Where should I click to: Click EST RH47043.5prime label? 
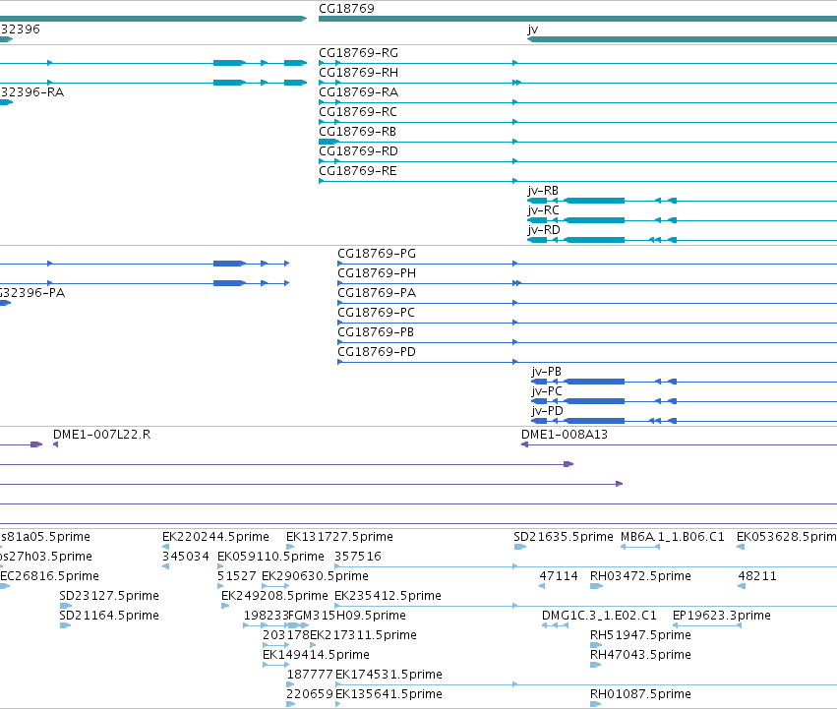click(x=640, y=655)
